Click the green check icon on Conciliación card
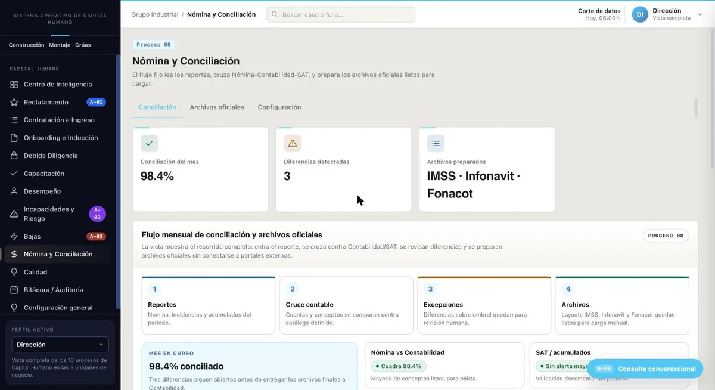The width and height of the screenshot is (715, 390). coord(150,144)
